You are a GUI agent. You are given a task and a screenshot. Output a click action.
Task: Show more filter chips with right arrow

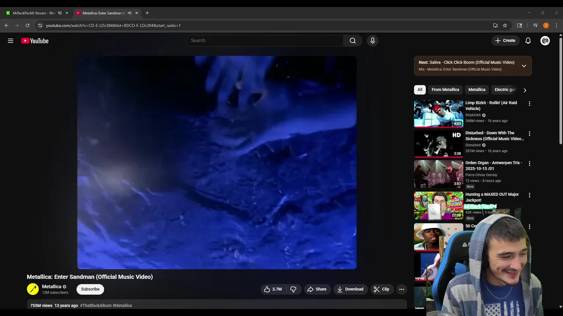pos(525,90)
